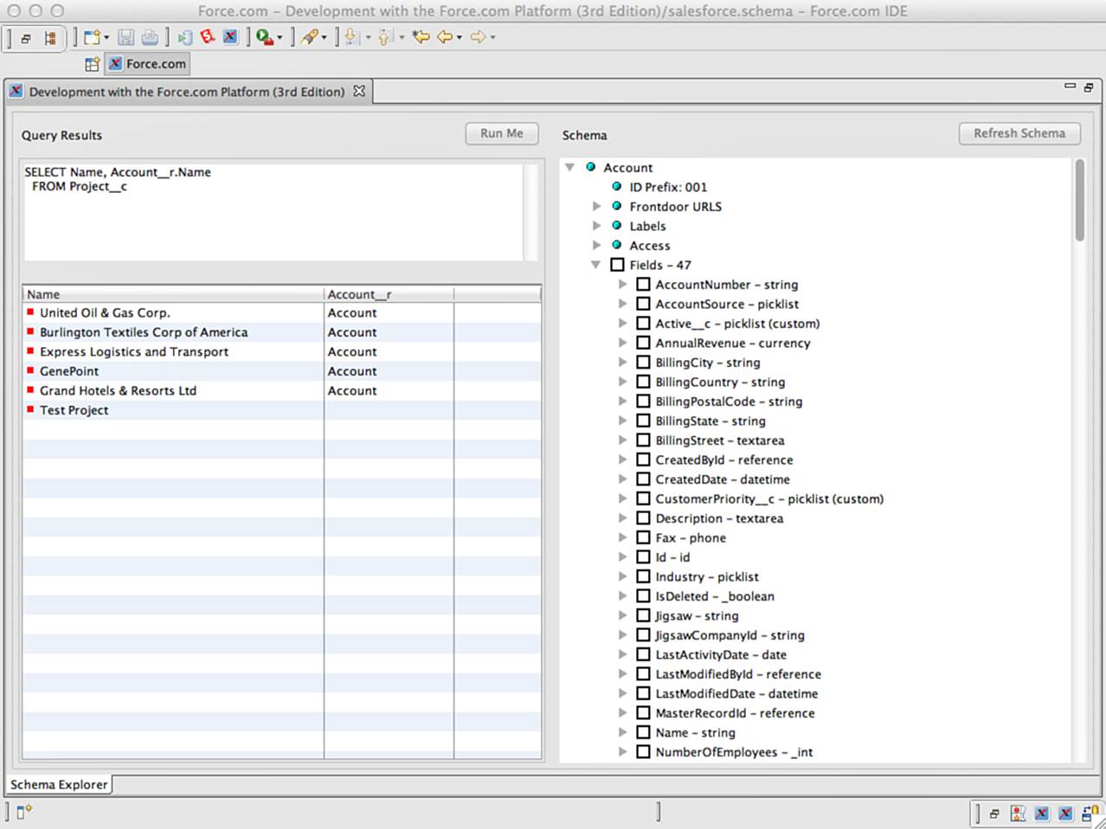Click the Previous Annotation up-arrow icon
The height and width of the screenshot is (829, 1106).
(386, 37)
